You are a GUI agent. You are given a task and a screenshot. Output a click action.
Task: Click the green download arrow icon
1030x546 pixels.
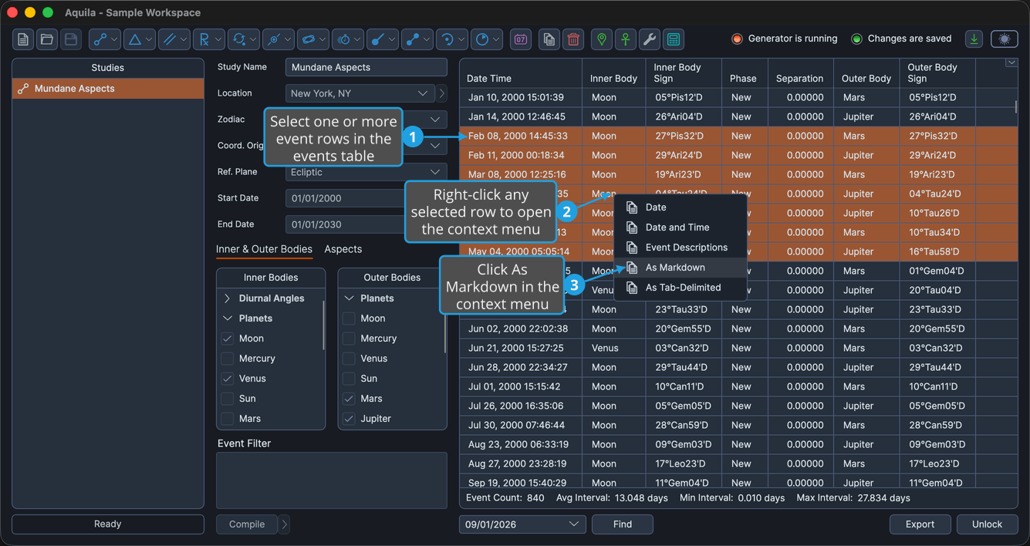[974, 39]
